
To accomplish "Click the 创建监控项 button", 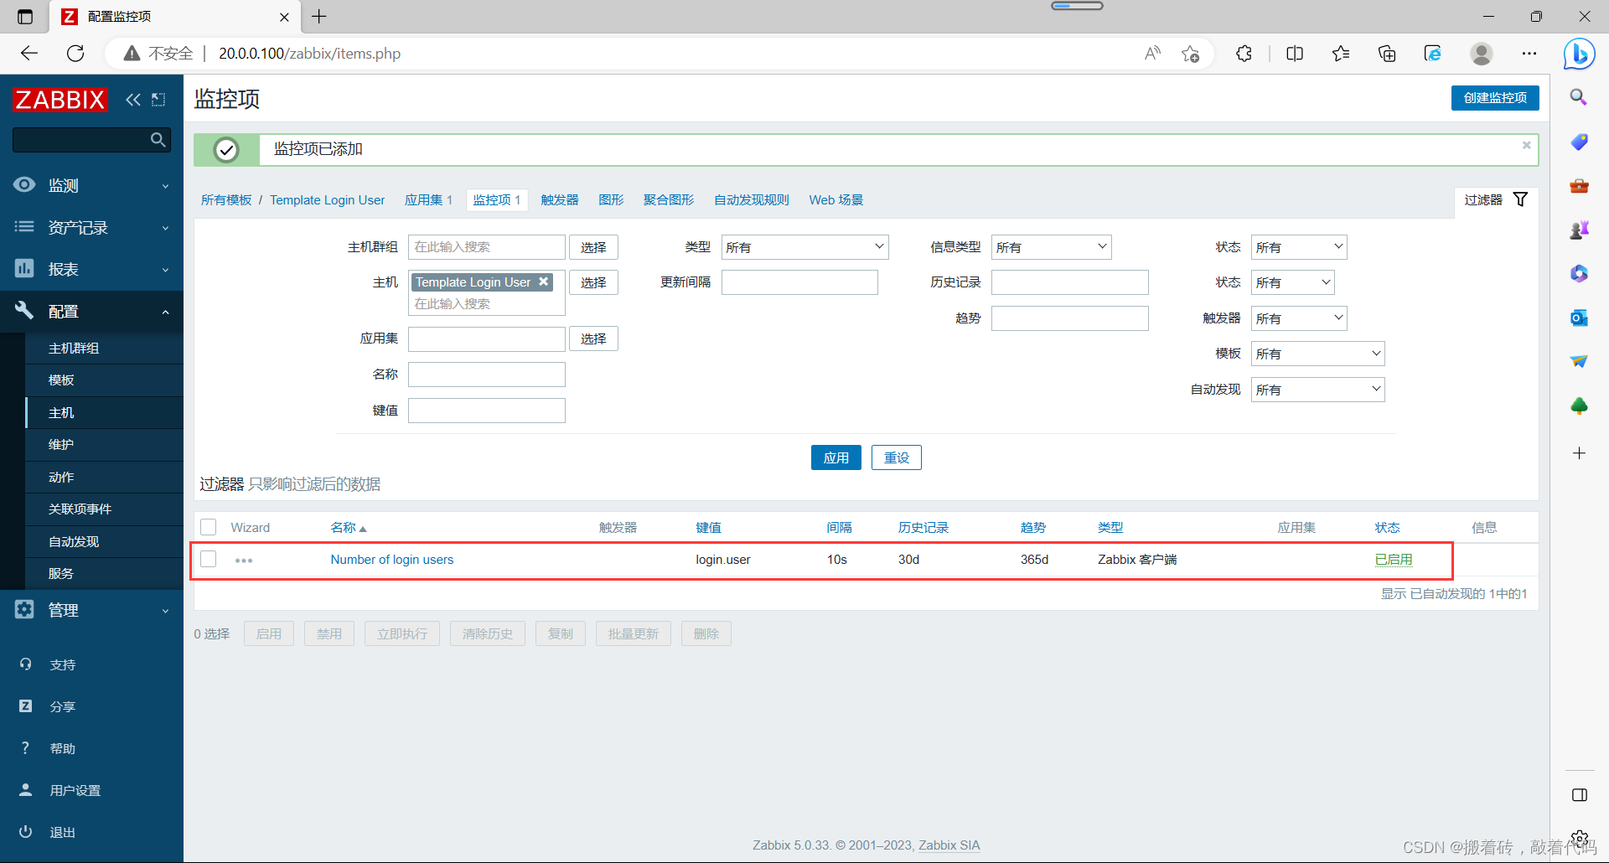I will pyautogui.click(x=1495, y=98).
